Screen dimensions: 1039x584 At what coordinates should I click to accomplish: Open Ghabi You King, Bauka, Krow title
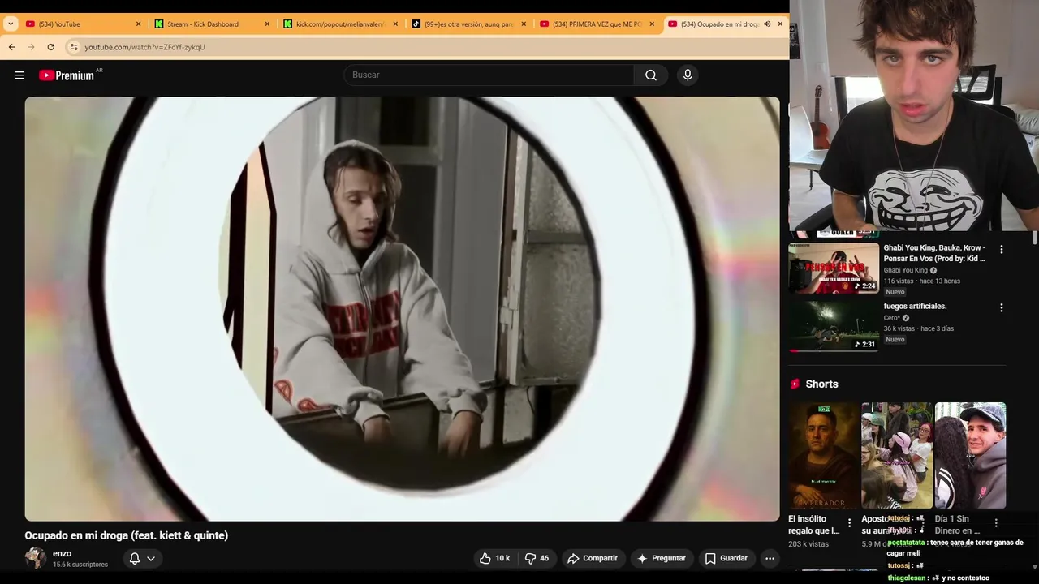pos(934,253)
